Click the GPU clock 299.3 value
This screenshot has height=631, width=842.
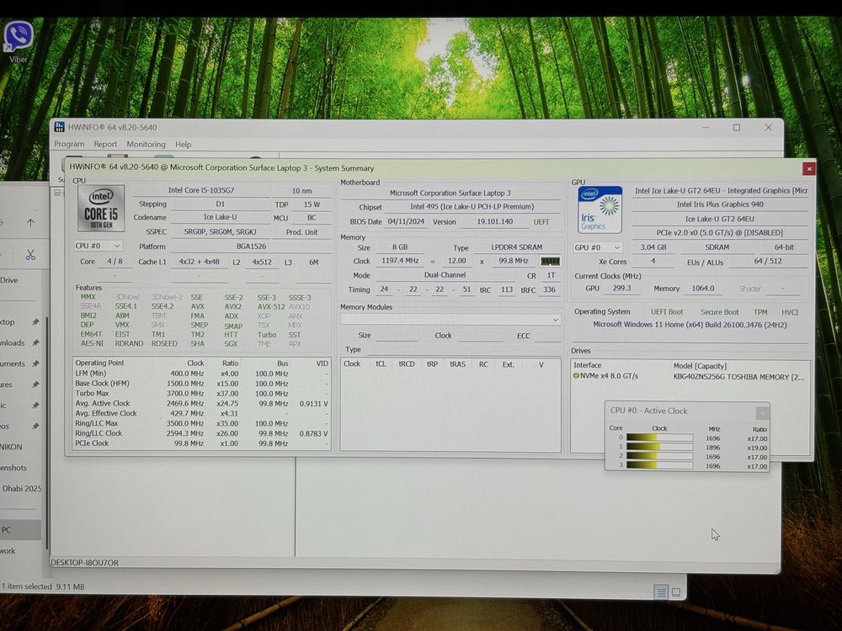(x=622, y=288)
